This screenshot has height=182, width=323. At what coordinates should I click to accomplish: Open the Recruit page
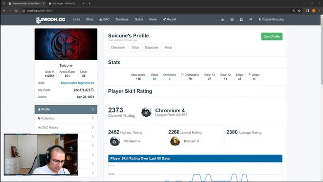170,19
